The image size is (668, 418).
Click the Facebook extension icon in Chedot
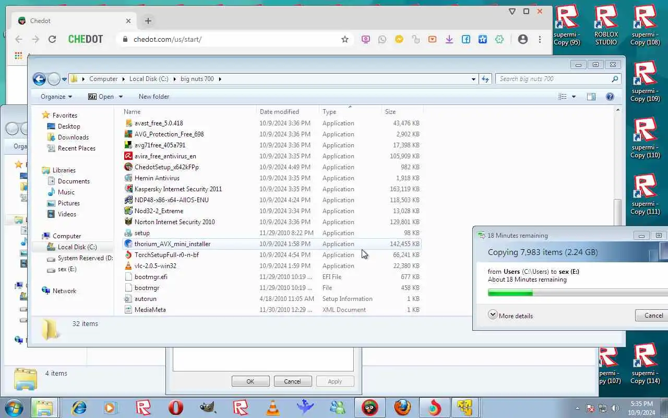coord(466,39)
